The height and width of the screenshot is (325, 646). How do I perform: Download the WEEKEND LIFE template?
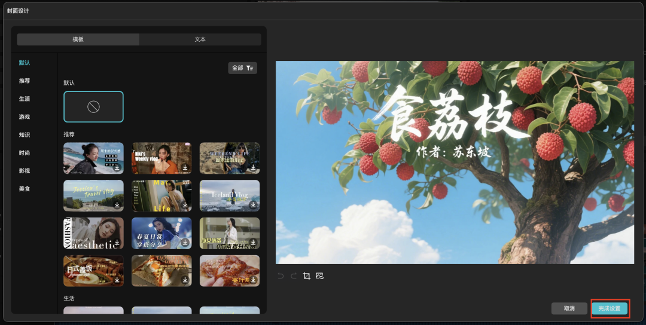(254, 167)
